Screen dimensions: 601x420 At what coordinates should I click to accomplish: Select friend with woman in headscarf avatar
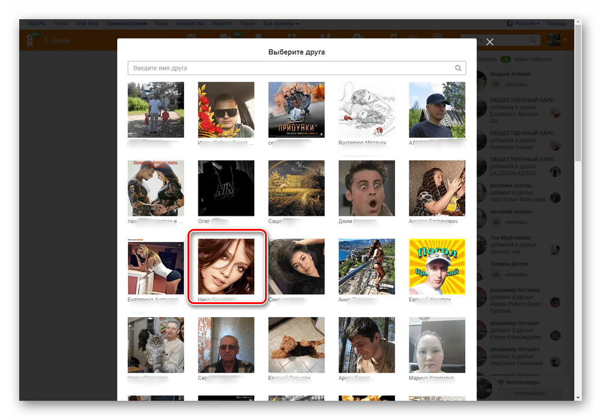click(437, 188)
